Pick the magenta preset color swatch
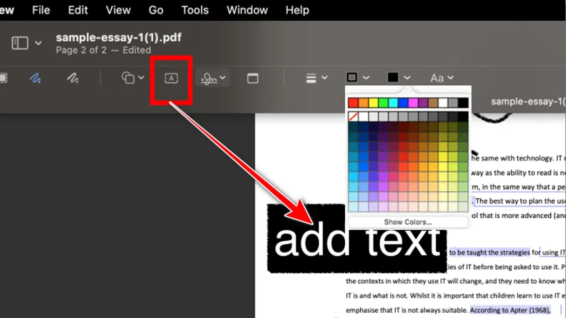 pos(413,103)
